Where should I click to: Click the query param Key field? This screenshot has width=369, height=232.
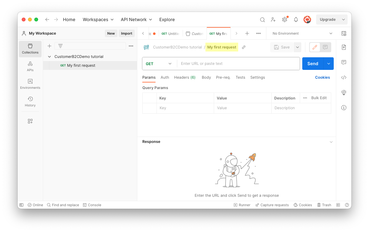[x=185, y=108]
